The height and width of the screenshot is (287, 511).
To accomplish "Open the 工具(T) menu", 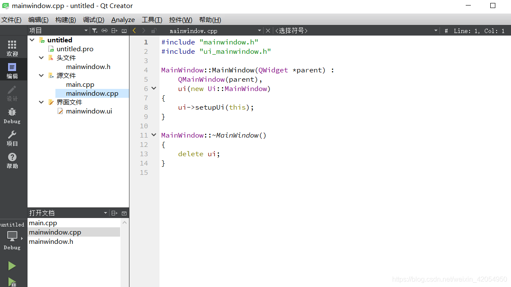I will (152, 20).
